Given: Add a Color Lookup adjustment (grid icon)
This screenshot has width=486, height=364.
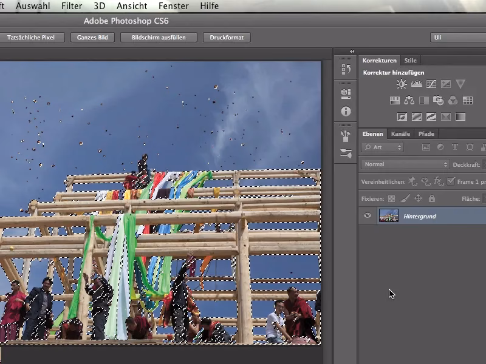Looking at the screenshot, I should (467, 100).
